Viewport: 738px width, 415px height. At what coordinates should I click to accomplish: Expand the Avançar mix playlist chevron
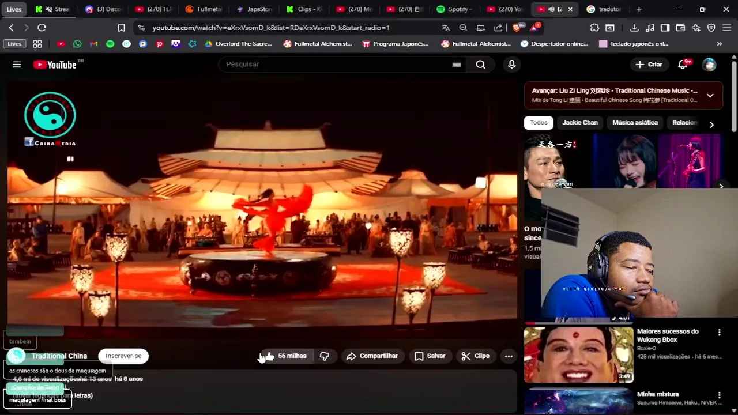pos(710,96)
